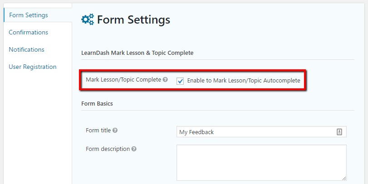Click the 'Form title' field label
Viewport: 368px width, 184px height.
(98, 131)
